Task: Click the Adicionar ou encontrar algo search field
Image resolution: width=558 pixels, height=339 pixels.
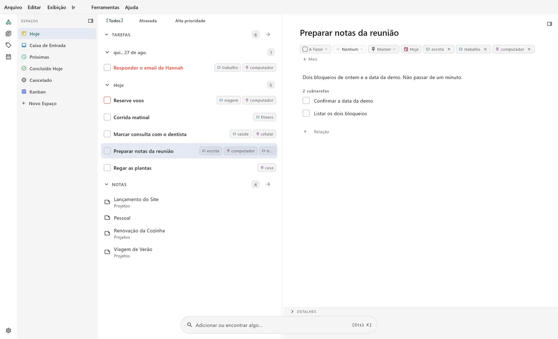Action: (x=279, y=325)
